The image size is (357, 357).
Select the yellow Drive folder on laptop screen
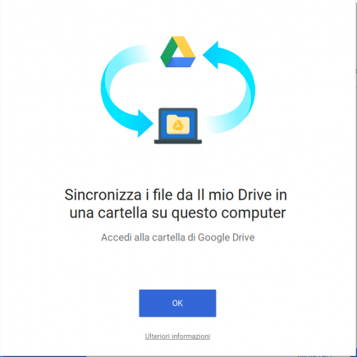(178, 125)
